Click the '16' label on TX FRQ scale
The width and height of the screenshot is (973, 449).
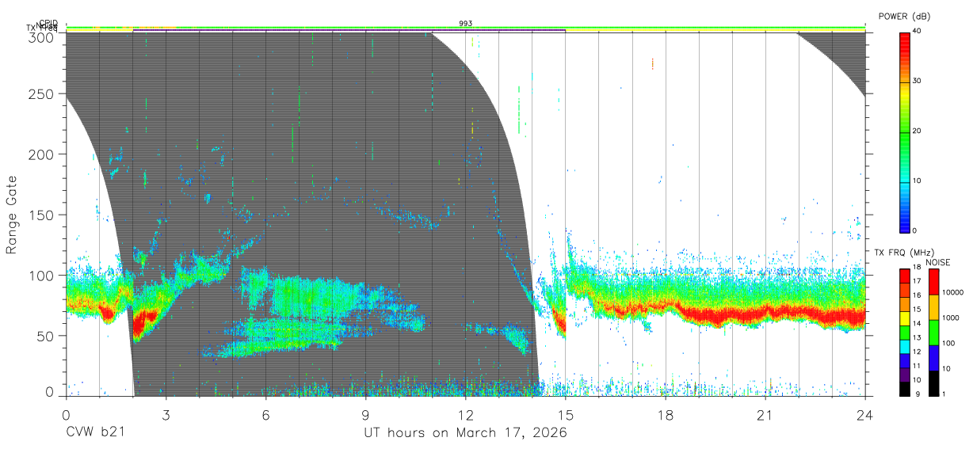(x=917, y=295)
